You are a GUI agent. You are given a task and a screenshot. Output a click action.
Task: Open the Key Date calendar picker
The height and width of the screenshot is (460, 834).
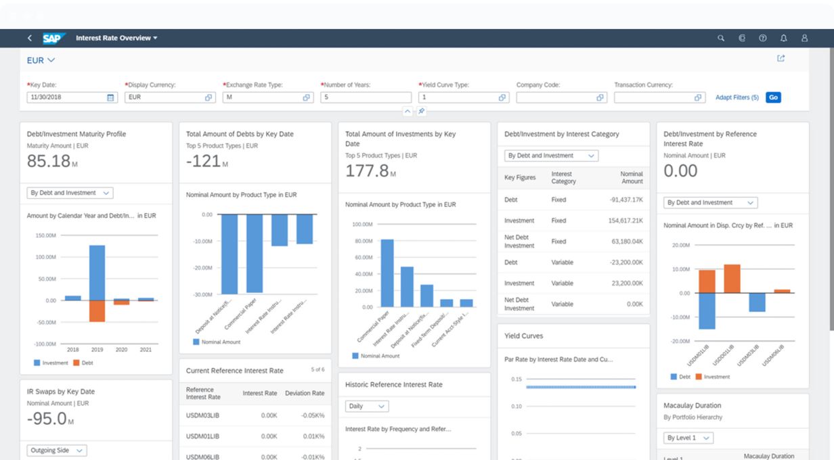tap(111, 97)
